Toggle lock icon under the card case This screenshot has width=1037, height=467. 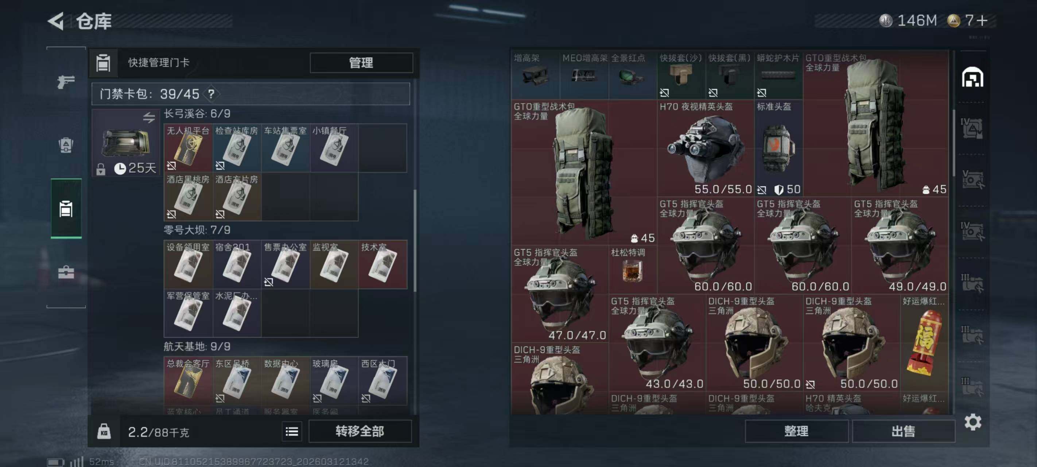(x=101, y=169)
